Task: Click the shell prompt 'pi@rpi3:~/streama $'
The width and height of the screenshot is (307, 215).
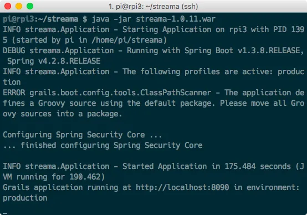Action: [x=45, y=19]
